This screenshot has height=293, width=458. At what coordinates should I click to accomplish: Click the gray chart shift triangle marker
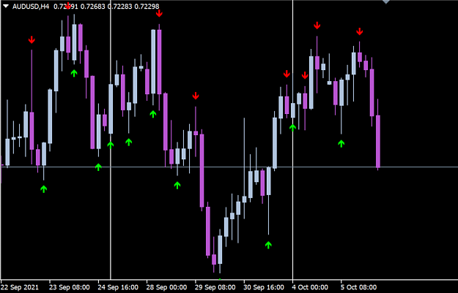(386, 1)
